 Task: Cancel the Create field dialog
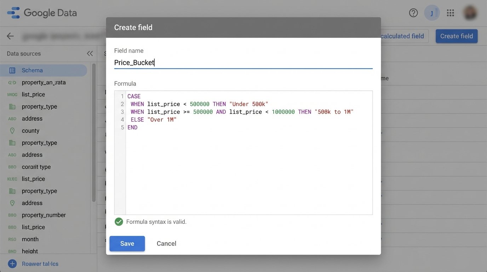click(x=166, y=243)
